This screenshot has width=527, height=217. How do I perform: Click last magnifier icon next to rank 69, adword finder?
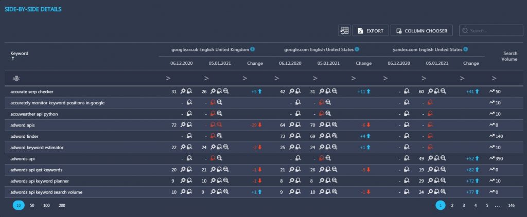coord(335,136)
